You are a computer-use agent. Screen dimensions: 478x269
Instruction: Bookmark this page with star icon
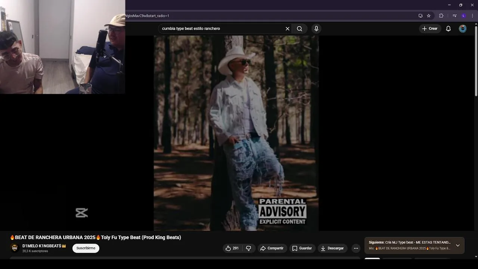click(429, 16)
